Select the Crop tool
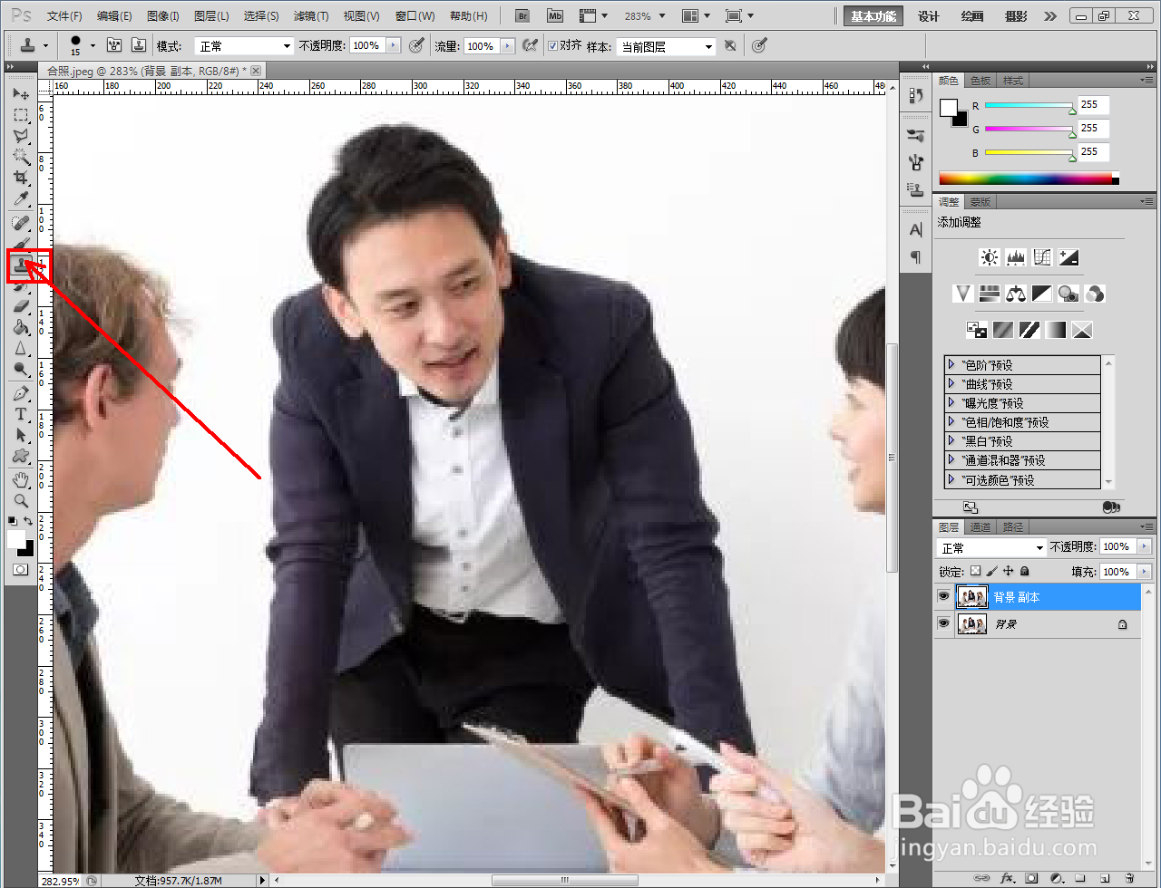 pyautogui.click(x=21, y=178)
